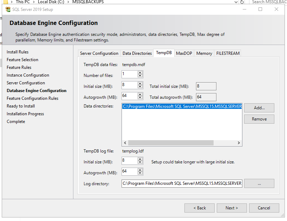The width and height of the screenshot is (287, 221).
Task: Decrease data files Autogrowth down arrow
Action: (140, 98)
